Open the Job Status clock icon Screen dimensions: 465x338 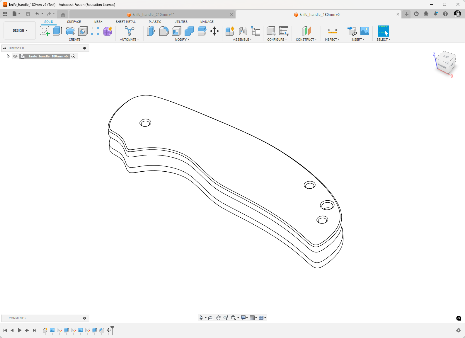[x=426, y=14]
